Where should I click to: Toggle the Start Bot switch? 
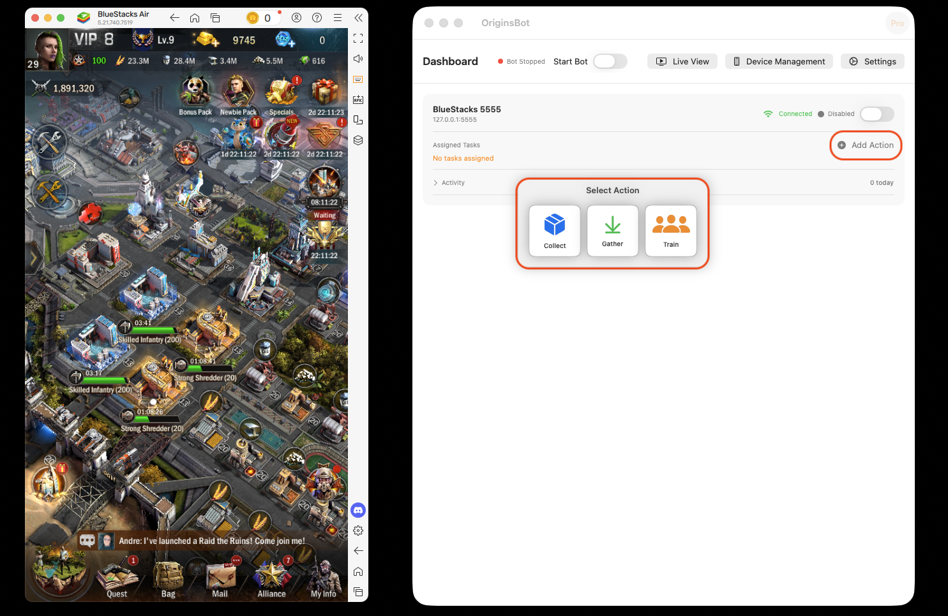(x=610, y=61)
